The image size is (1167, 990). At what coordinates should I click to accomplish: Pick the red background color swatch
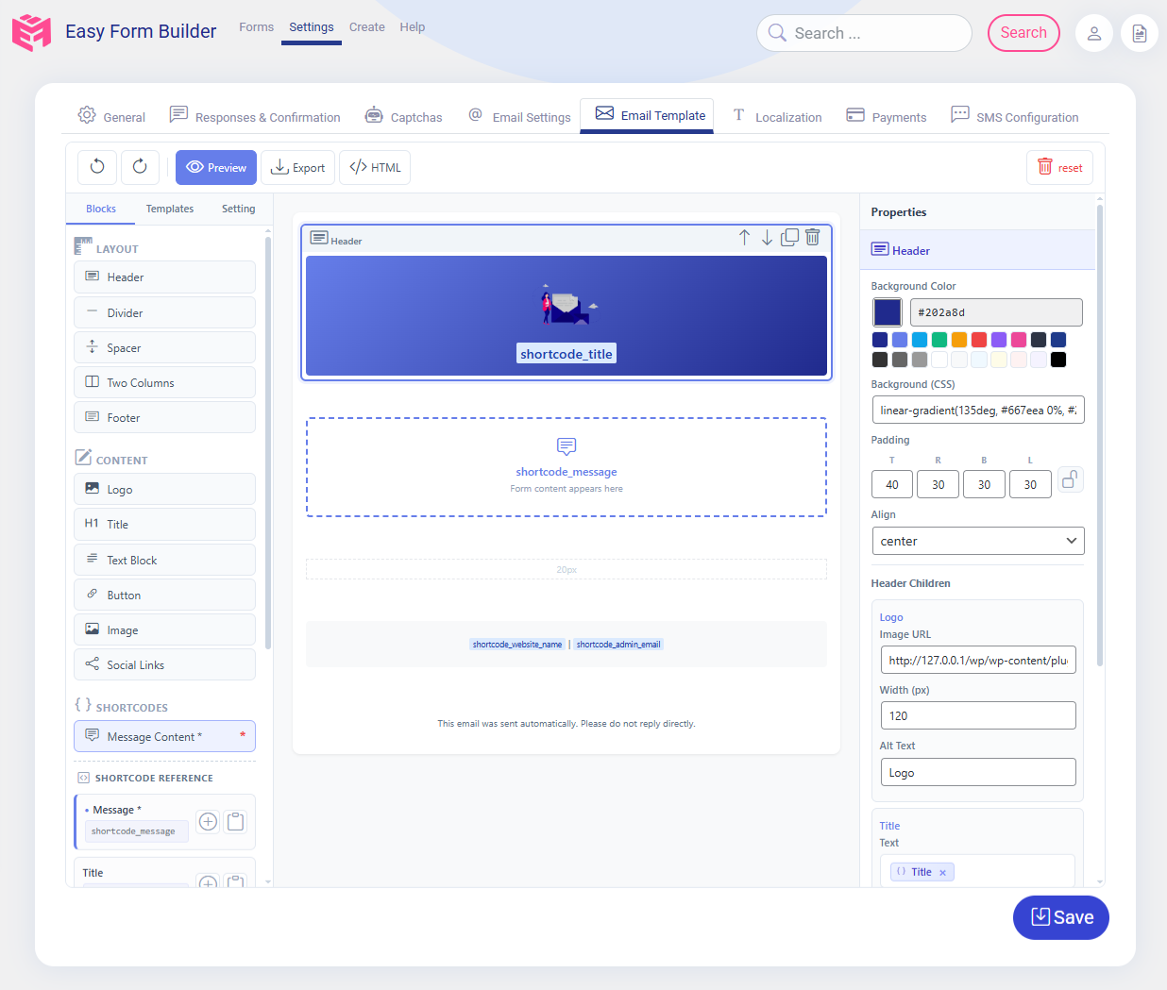pos(978,339)
